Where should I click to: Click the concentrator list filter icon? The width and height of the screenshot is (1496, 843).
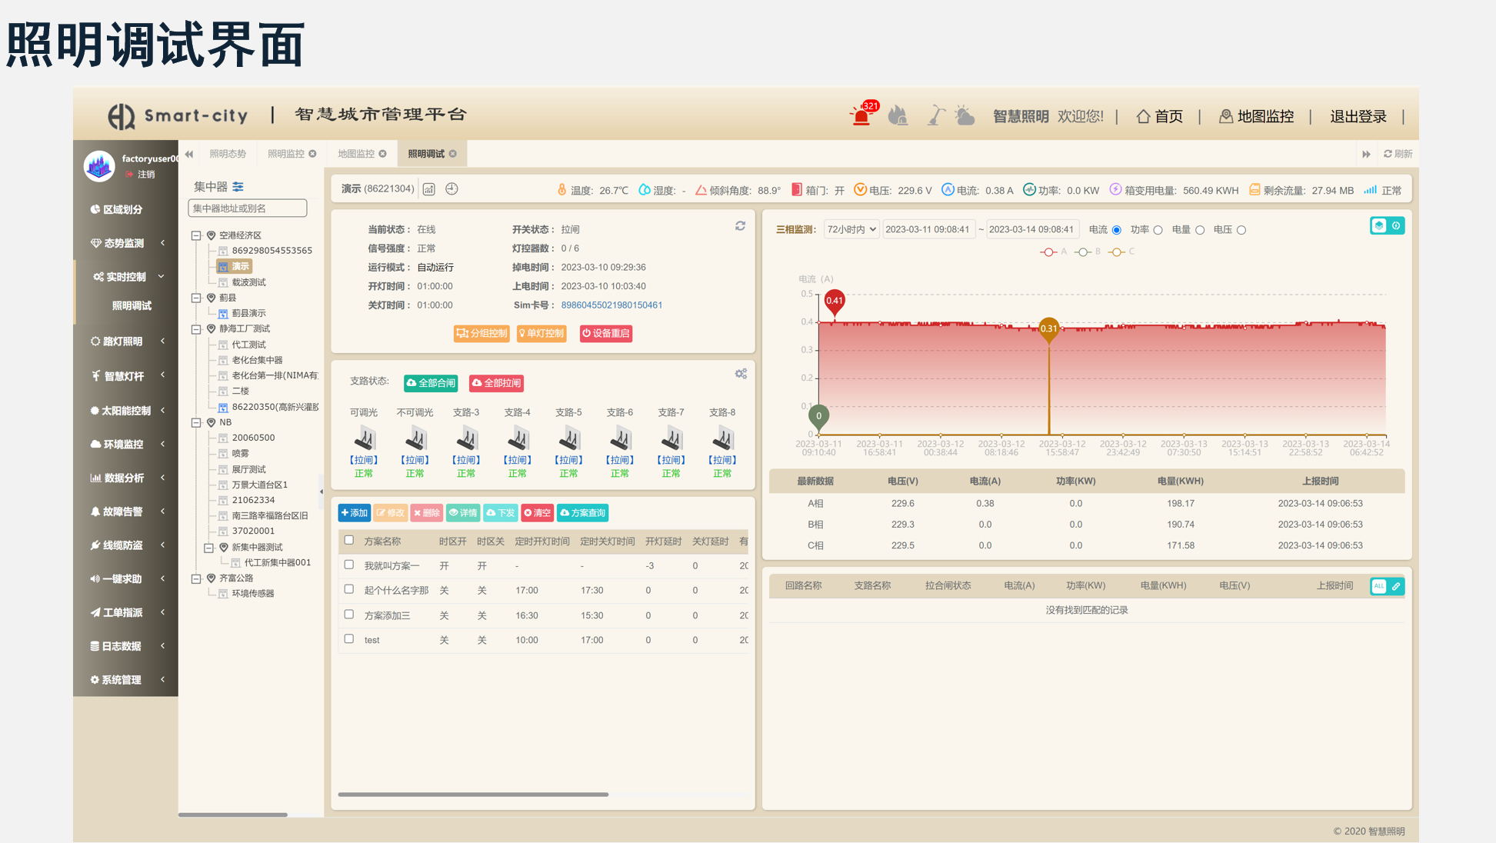point(238,187)
